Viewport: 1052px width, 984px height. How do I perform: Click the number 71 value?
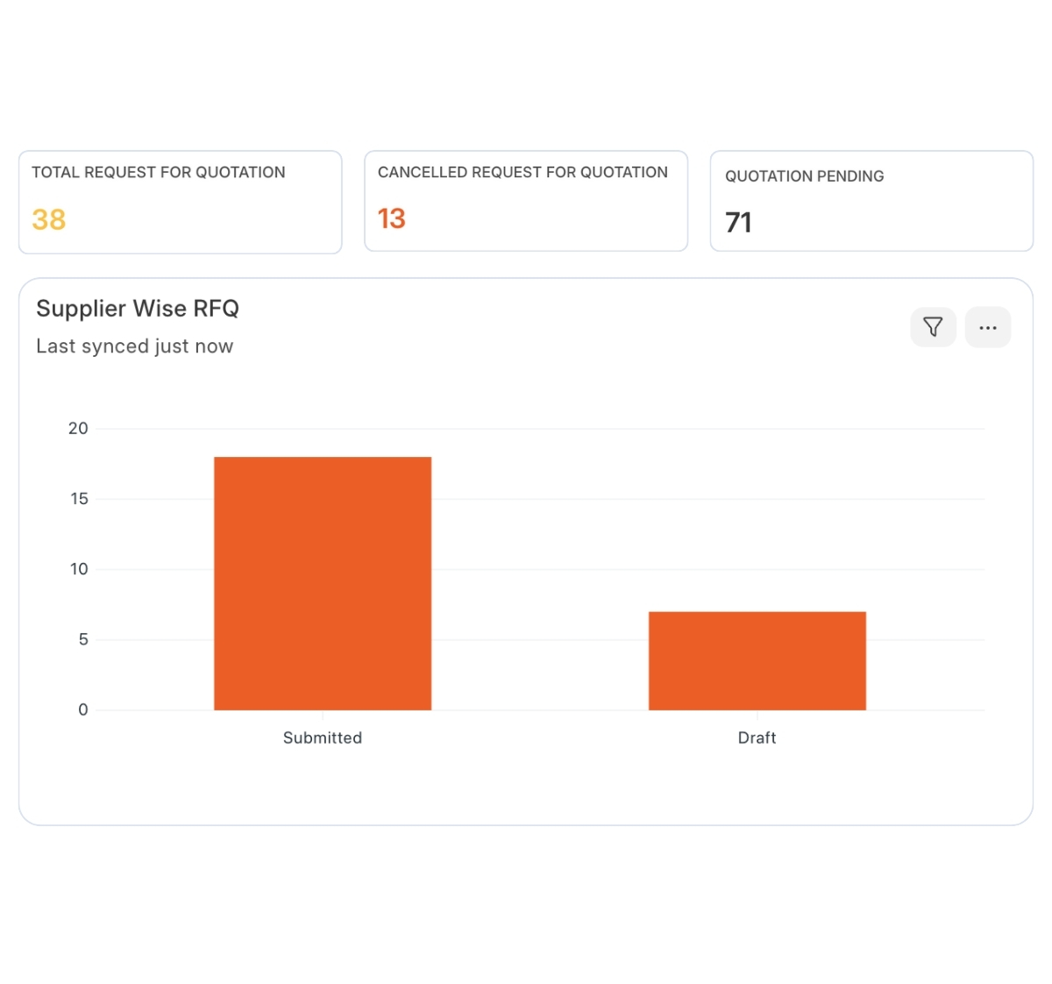pos(738,223)
